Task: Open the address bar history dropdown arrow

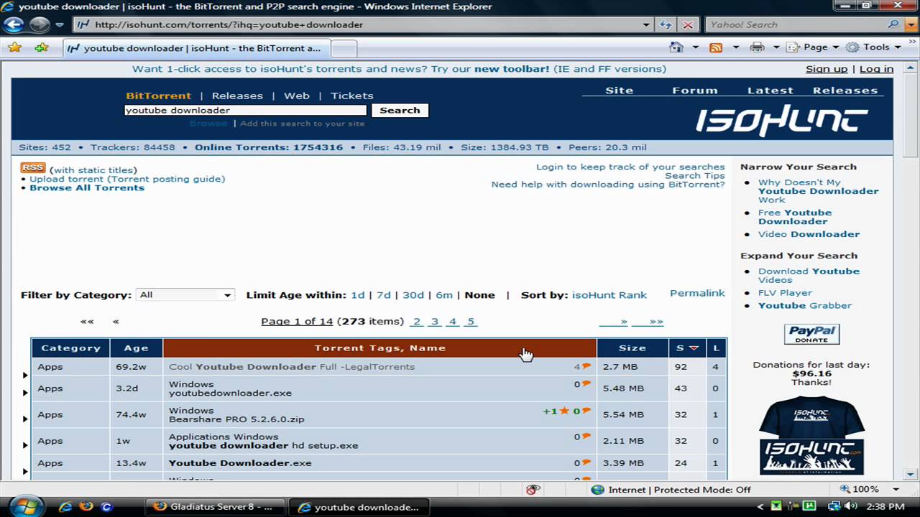Action: point(646,24)
